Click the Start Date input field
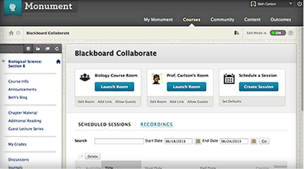 click(179, 141)
